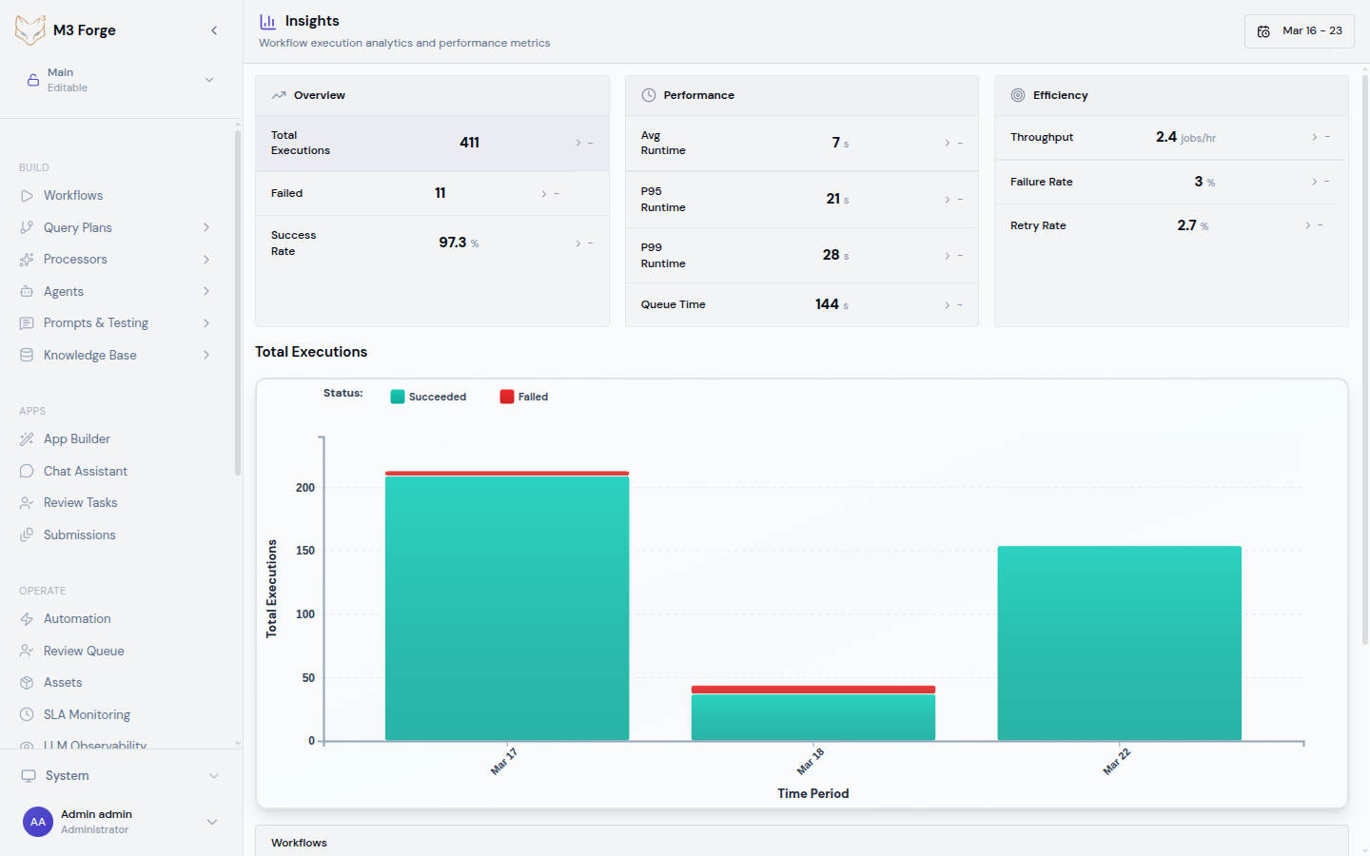Toggle the Failed series in chart legend
This screenshot has height=856, width=1370.
click(524, 397)
